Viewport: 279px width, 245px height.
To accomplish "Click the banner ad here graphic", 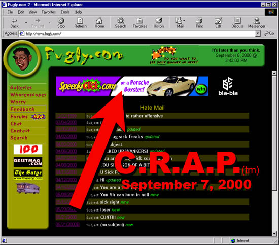I will pyautogui.click(x=173, y=55).
